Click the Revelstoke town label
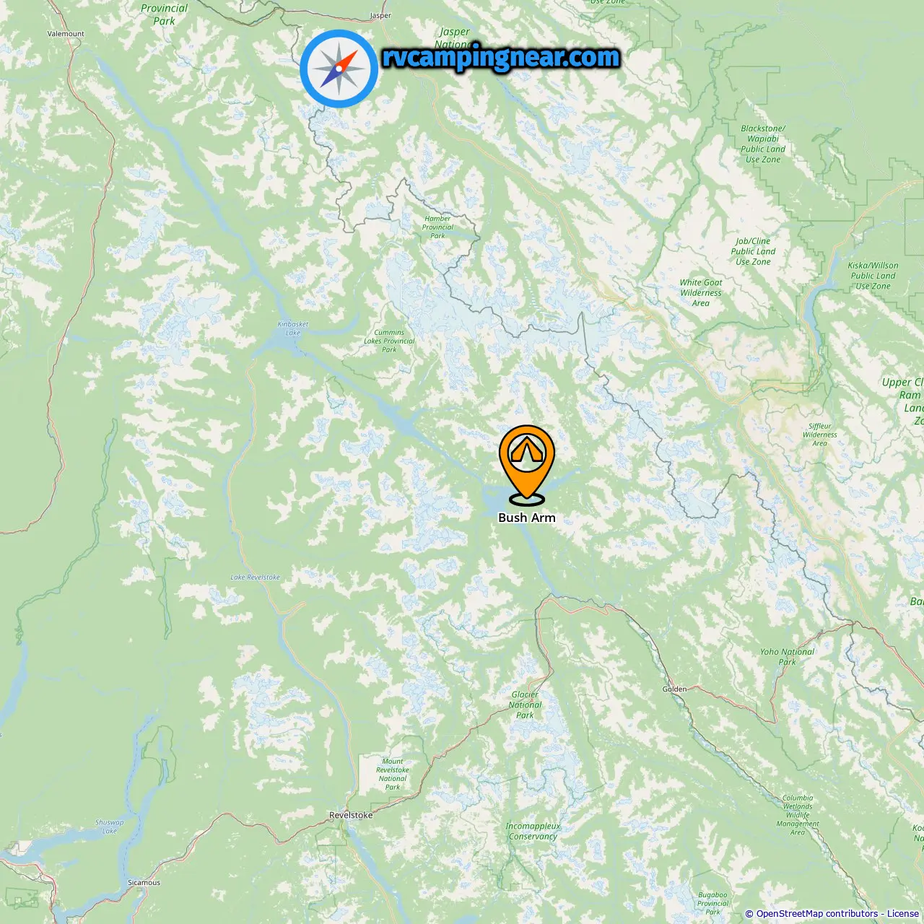The image size is (924, 924). coord(351,815)
